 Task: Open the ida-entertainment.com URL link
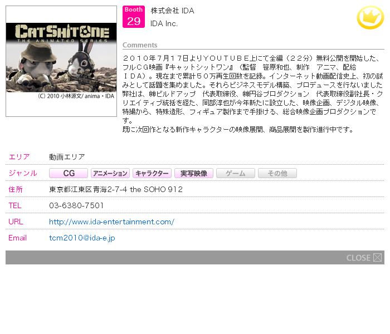pos(111,222)
